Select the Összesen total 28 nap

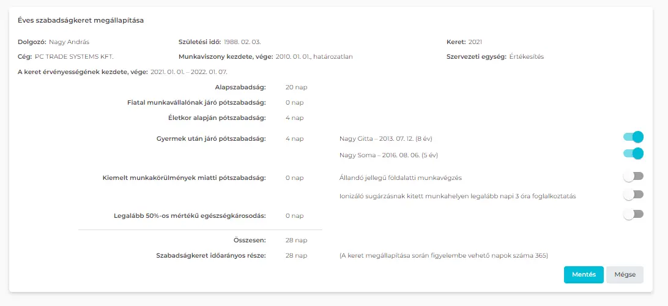pos(296,241)
